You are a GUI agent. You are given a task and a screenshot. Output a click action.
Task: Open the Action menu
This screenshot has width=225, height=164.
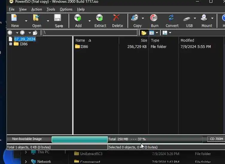(37, 9)
